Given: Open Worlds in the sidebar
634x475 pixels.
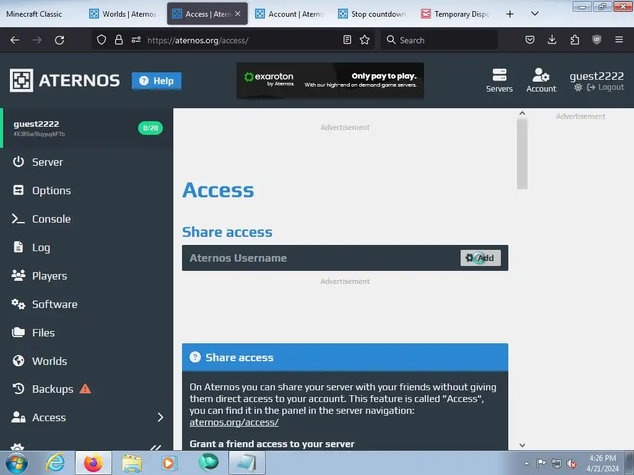Looking at the screenshot, I should 39,361.
